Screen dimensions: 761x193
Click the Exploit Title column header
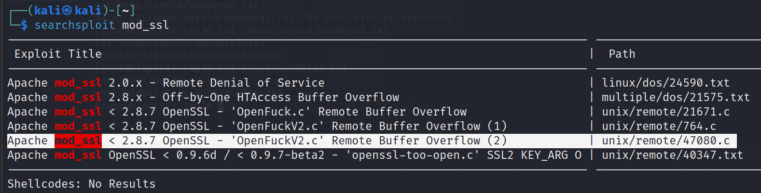tap(58, 54)
